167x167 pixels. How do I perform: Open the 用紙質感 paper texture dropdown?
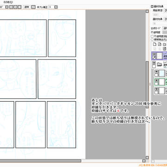click(166, 11)
